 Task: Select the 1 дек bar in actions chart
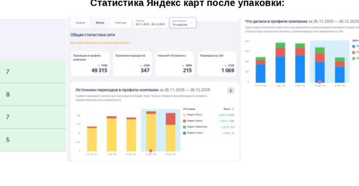pyautogui.click(x=280, y=63)
